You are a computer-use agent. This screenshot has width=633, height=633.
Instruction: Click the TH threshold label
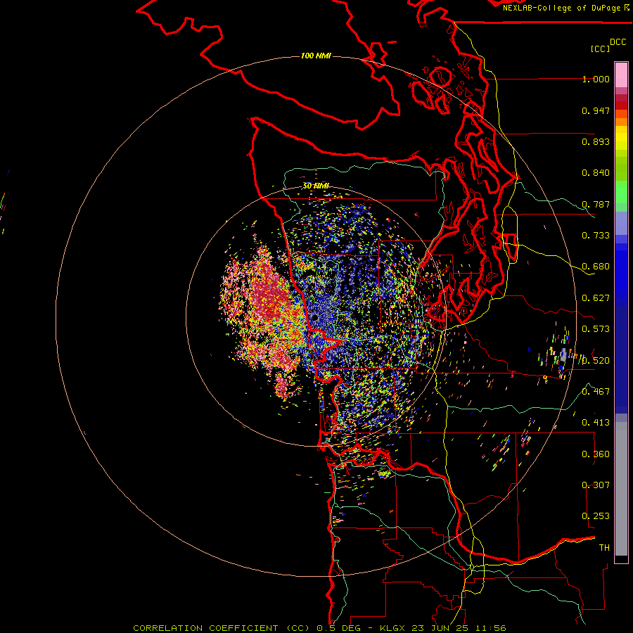[x=604, y=548]
